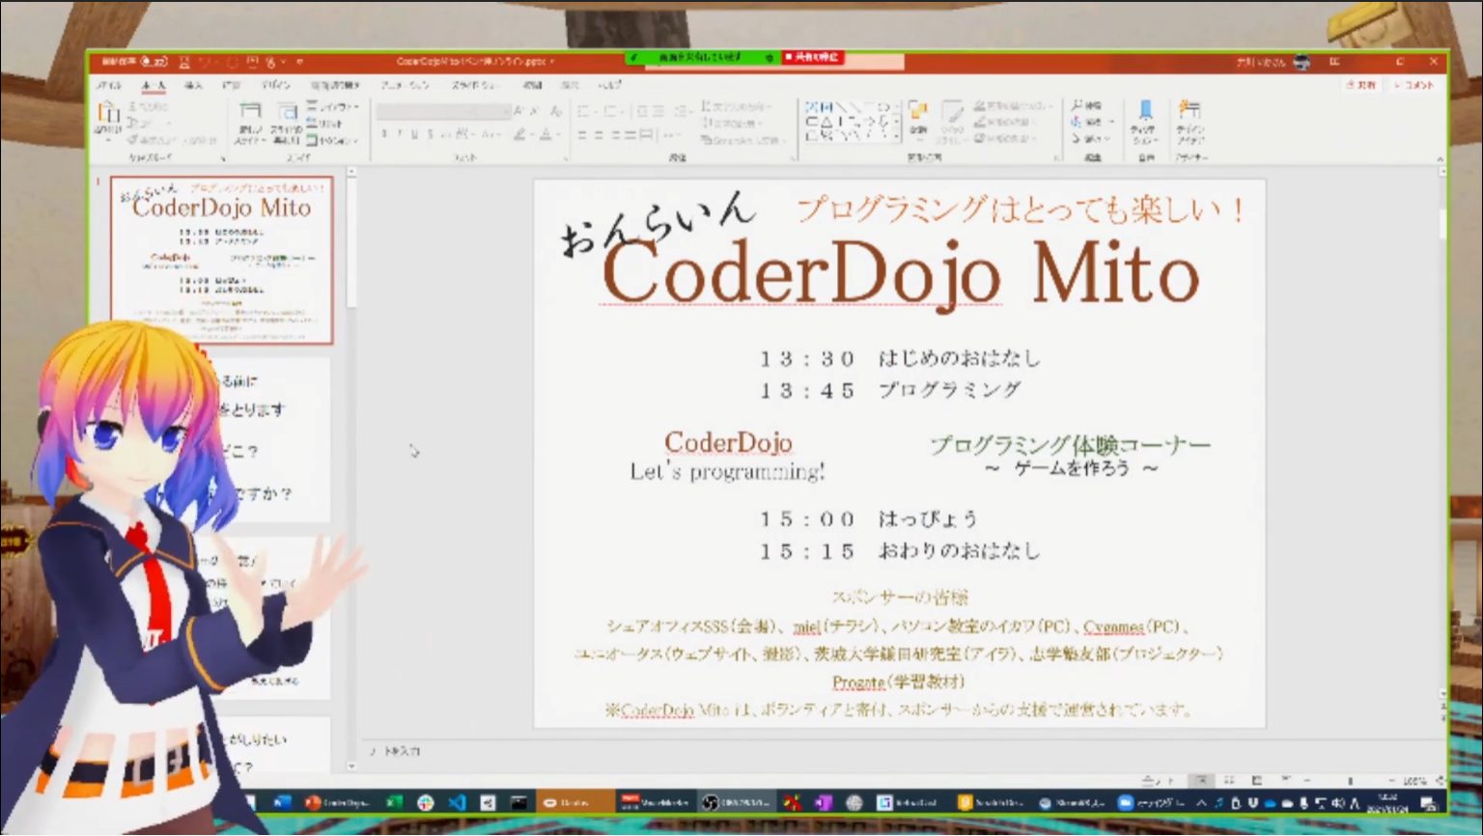This screenshot has width=1483, height=836.
Task: Click the CoderDojo Mito title on slide
Action: [900, 274]
